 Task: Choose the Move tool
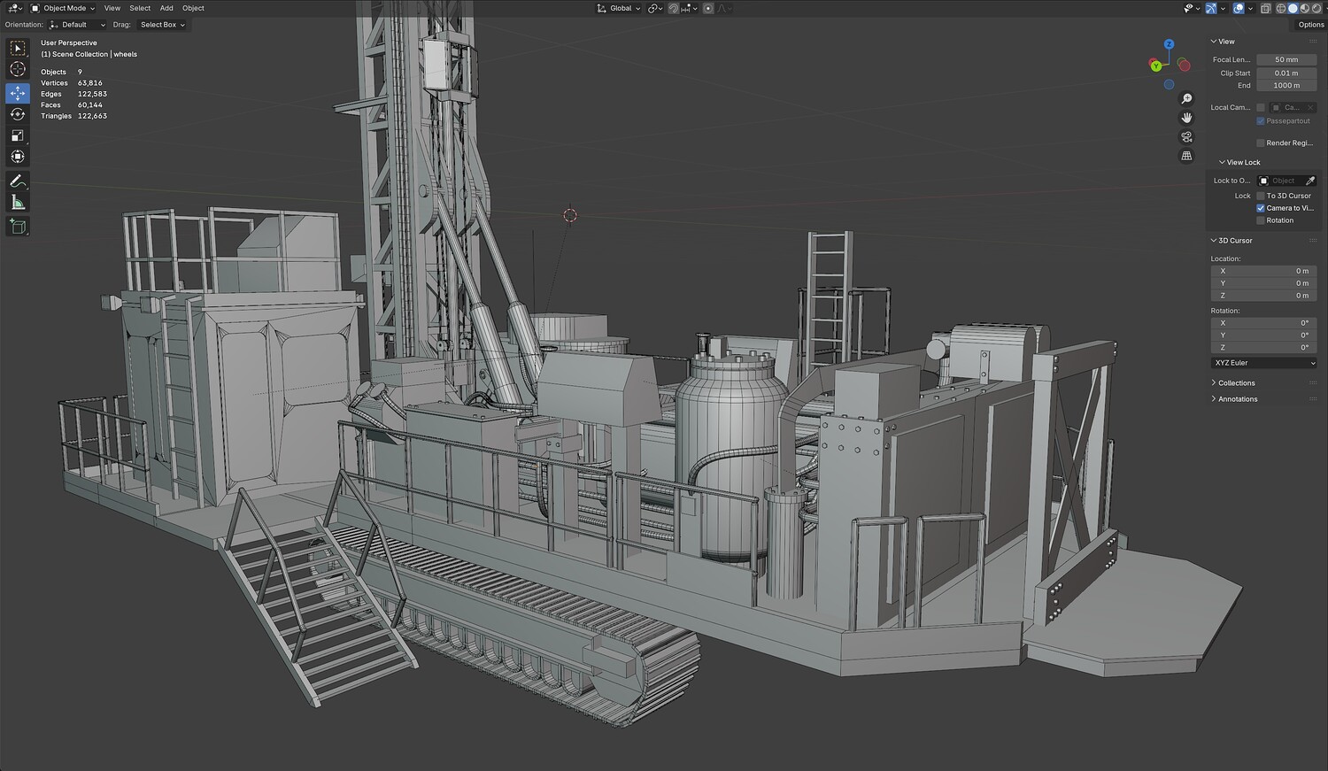[x=18, y=93]
